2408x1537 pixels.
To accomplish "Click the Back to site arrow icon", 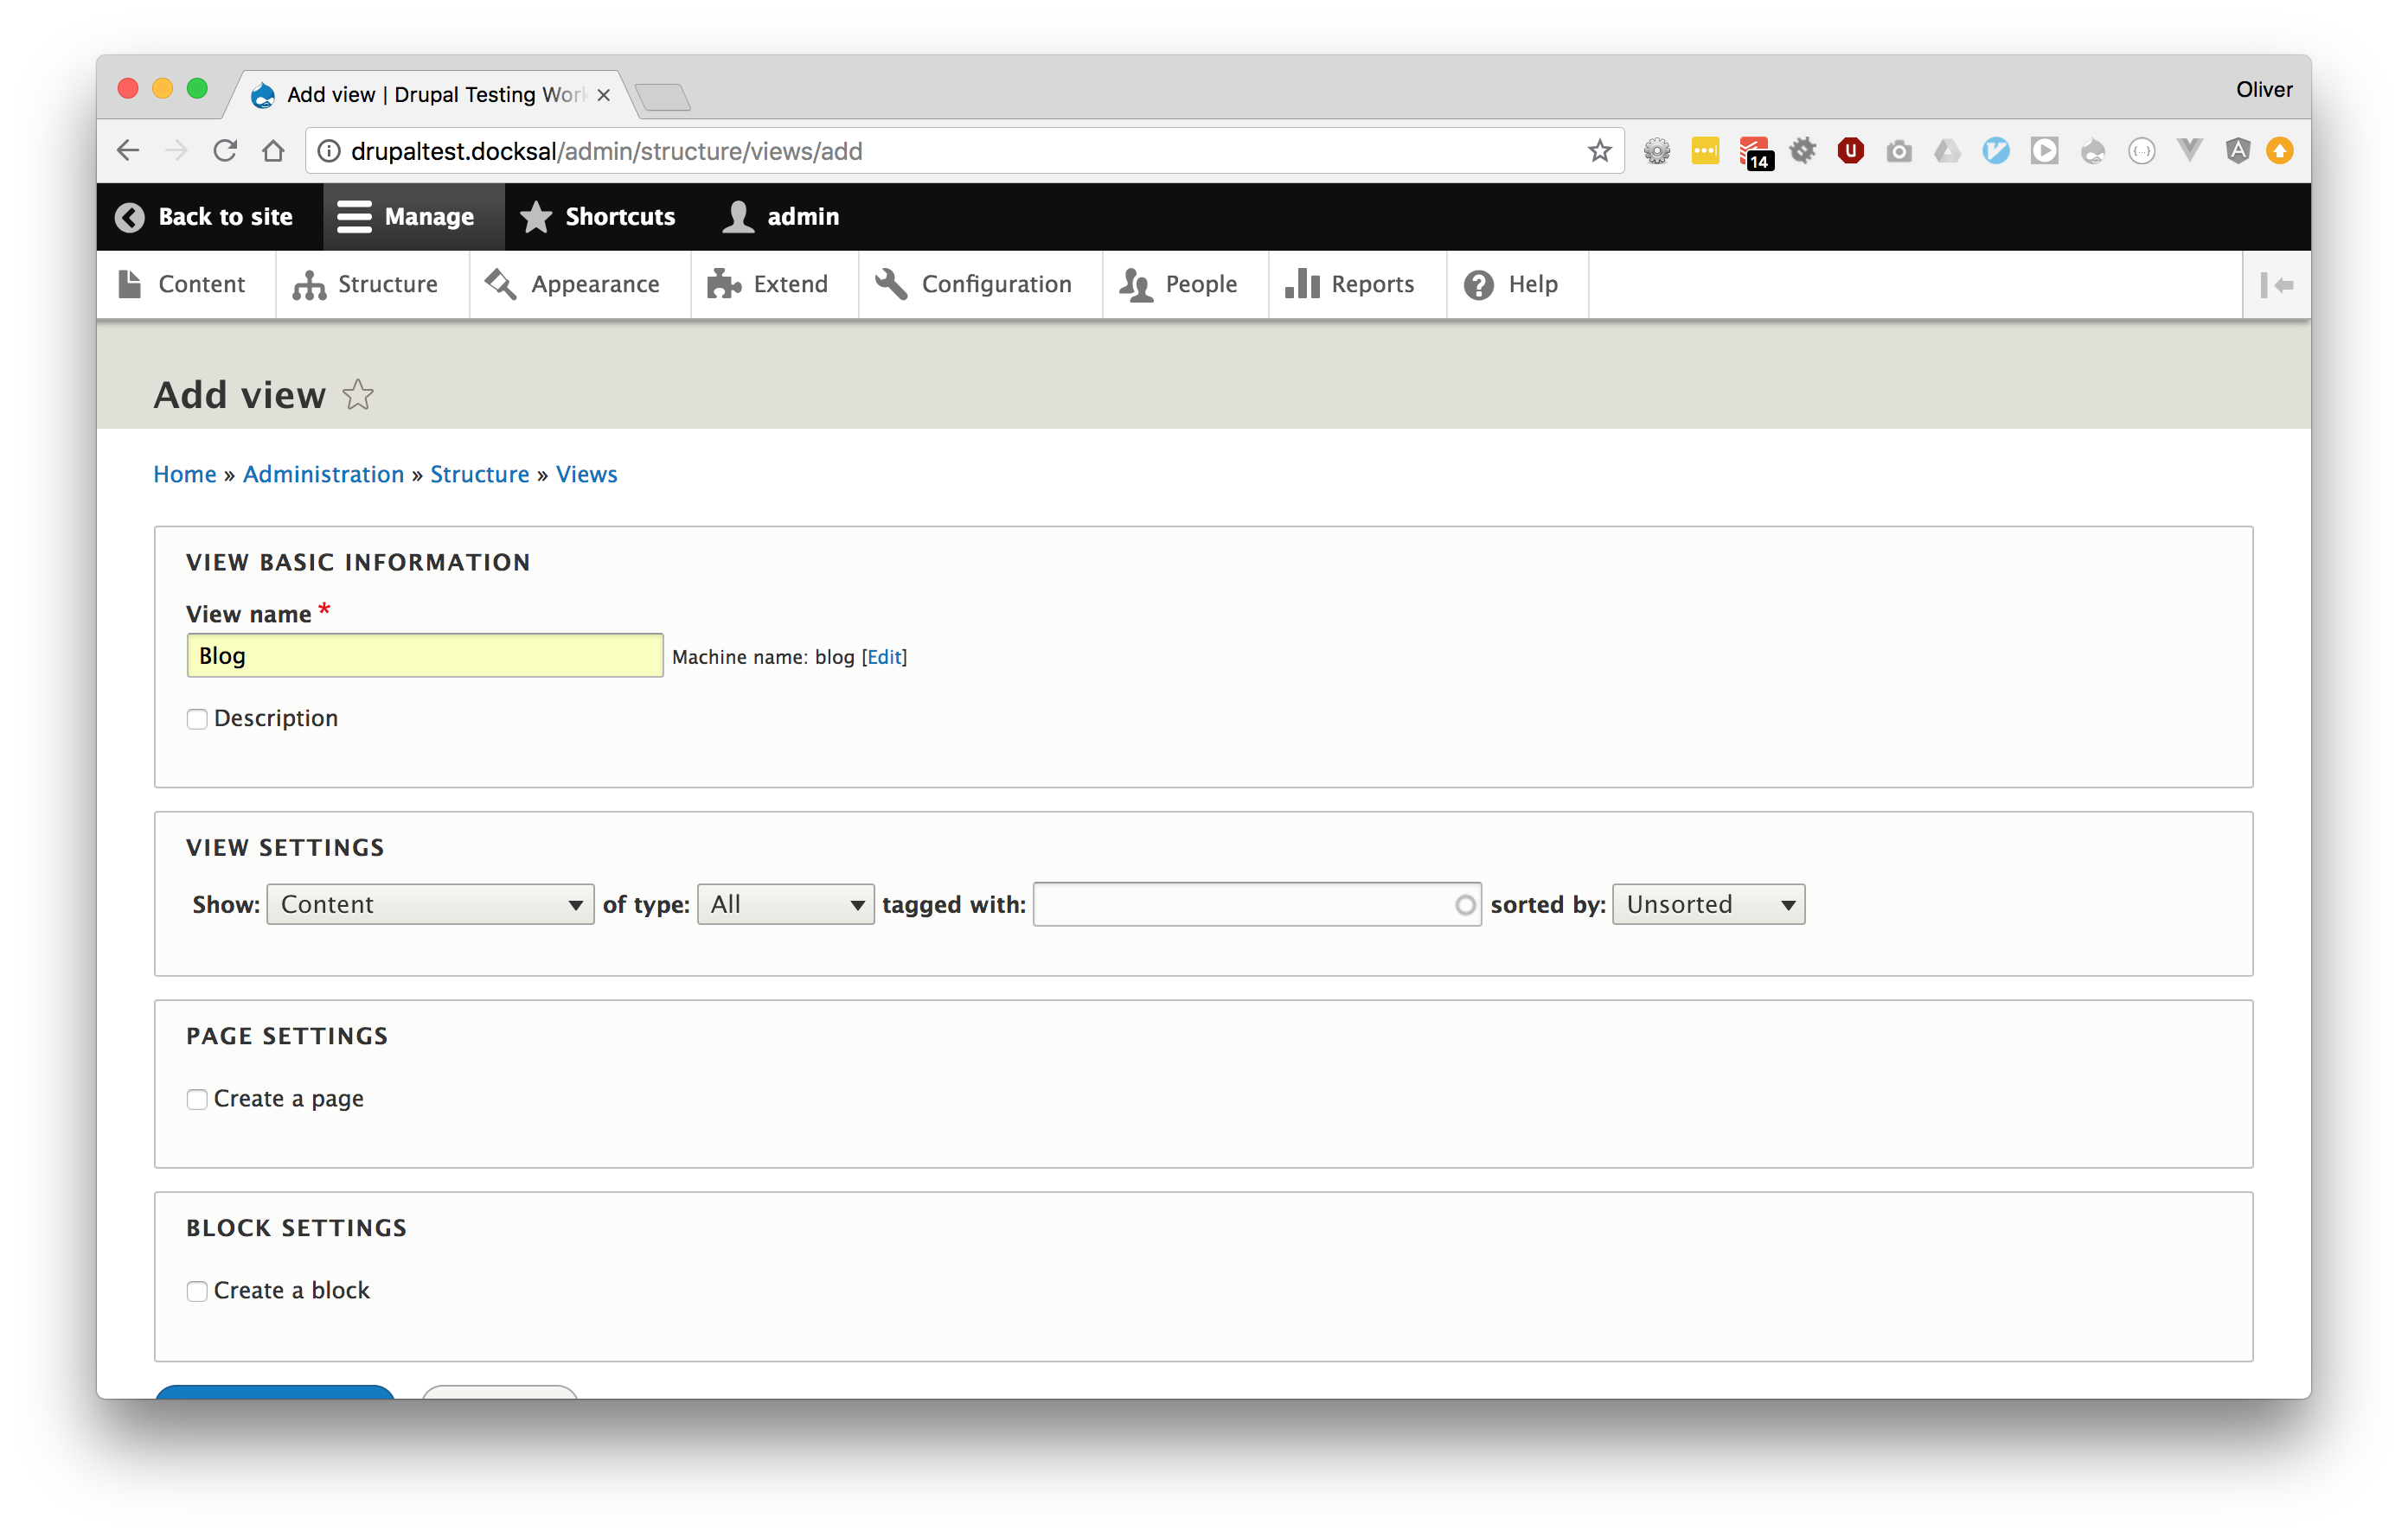I will pos(129,217).
